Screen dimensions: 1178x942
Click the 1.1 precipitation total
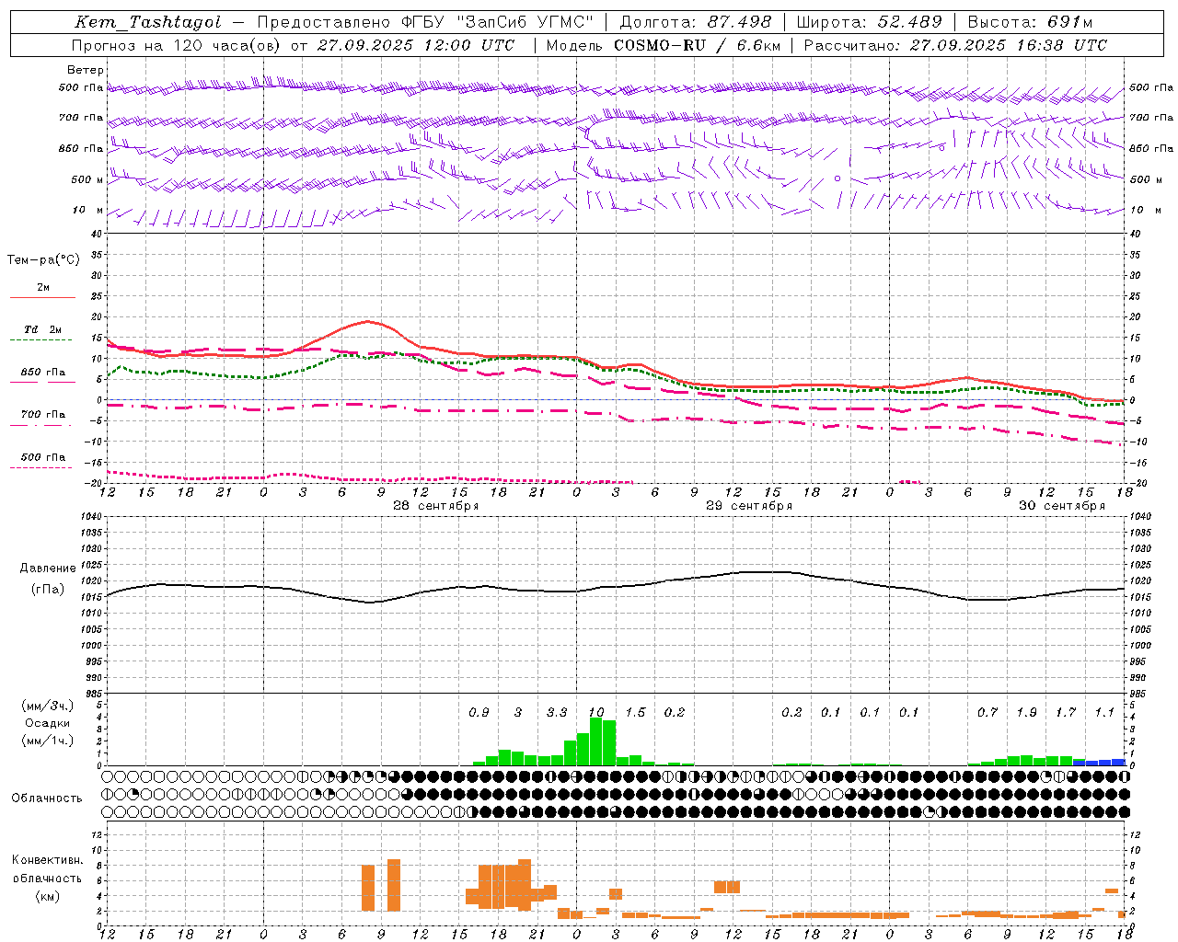1104,712
